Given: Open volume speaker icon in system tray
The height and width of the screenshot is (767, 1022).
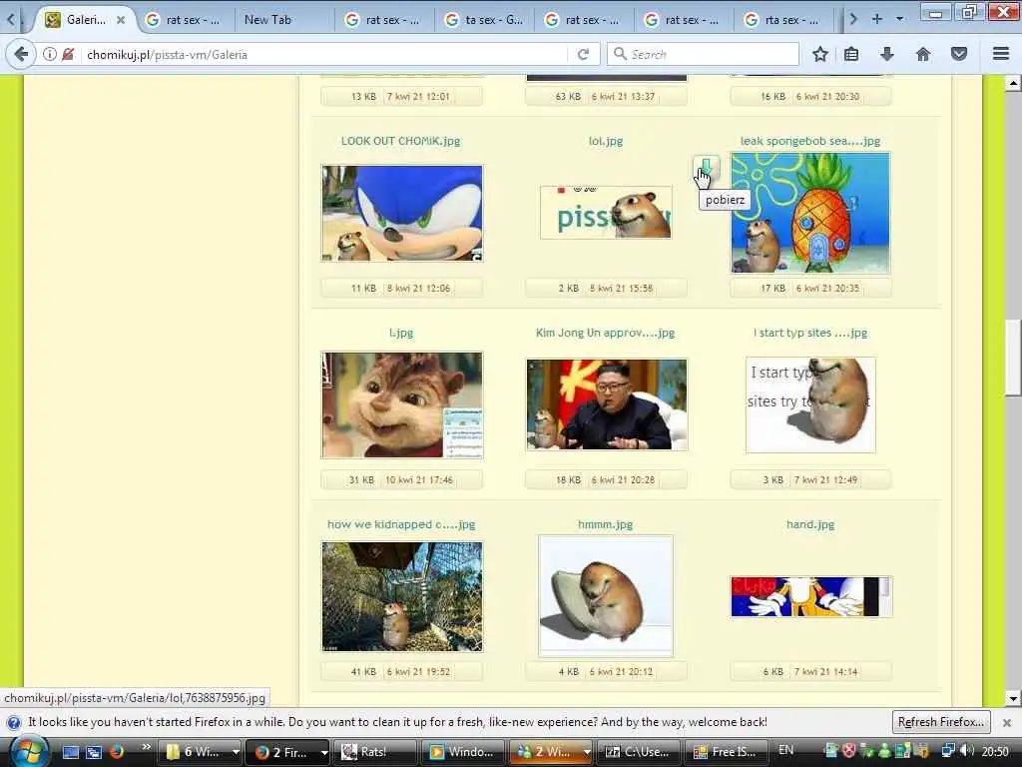Looking at the screenshot, I should pos(966,751).
